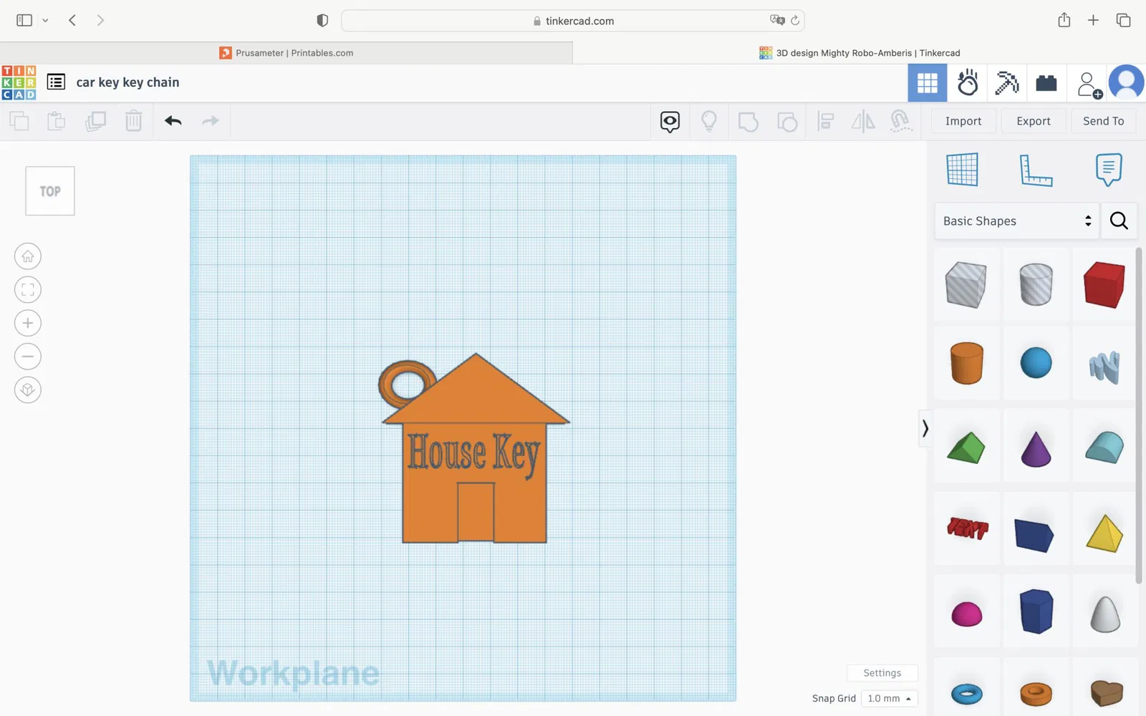Screen dimensions: 1146x716
Task: Select the red Text shape
Action: [x=966, y=528]
